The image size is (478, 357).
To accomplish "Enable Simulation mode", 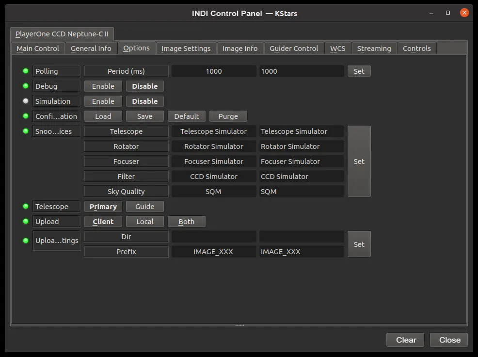I will pyautogui.click(x=103, y=101).
